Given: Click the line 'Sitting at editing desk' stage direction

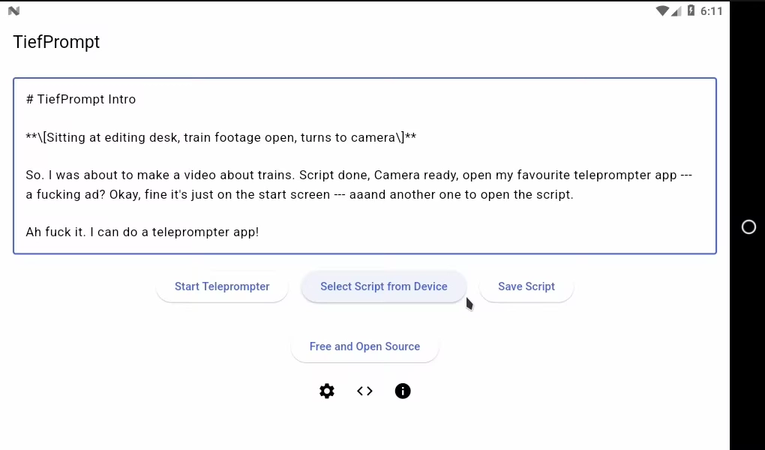Looking at the screenshot, I should point(221,137).
